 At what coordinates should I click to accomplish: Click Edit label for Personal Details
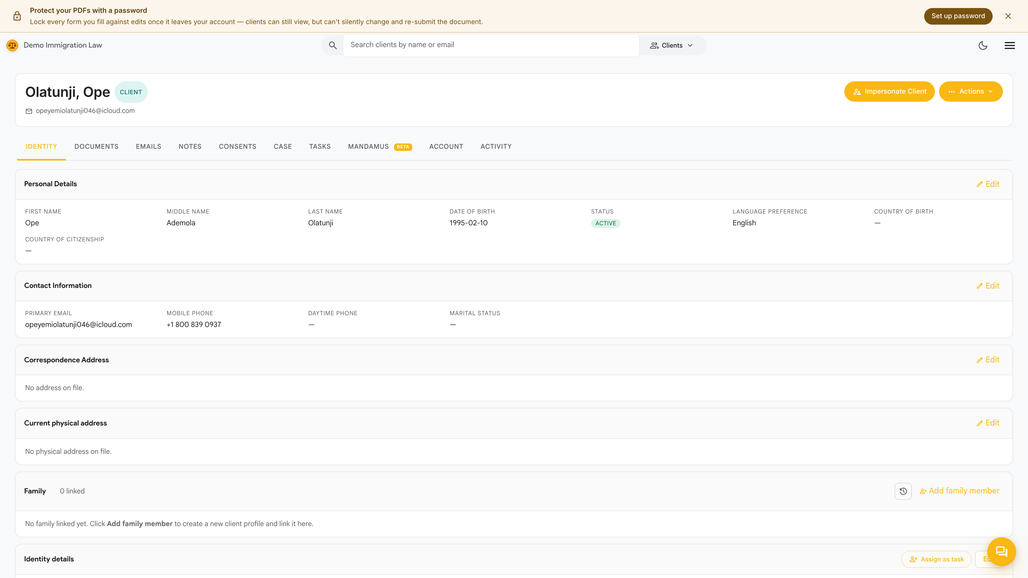click(x=992, y=184)
